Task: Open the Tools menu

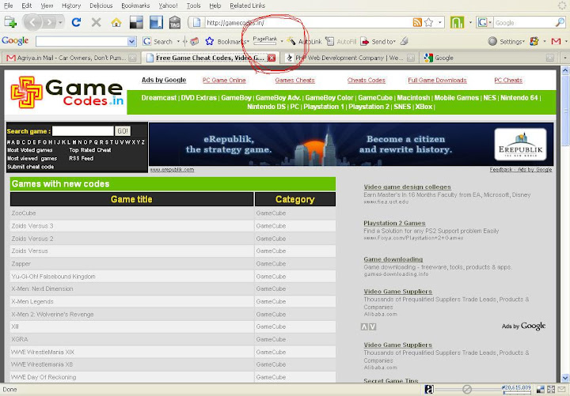Action: pyautogui.click(x=193, y=6)
